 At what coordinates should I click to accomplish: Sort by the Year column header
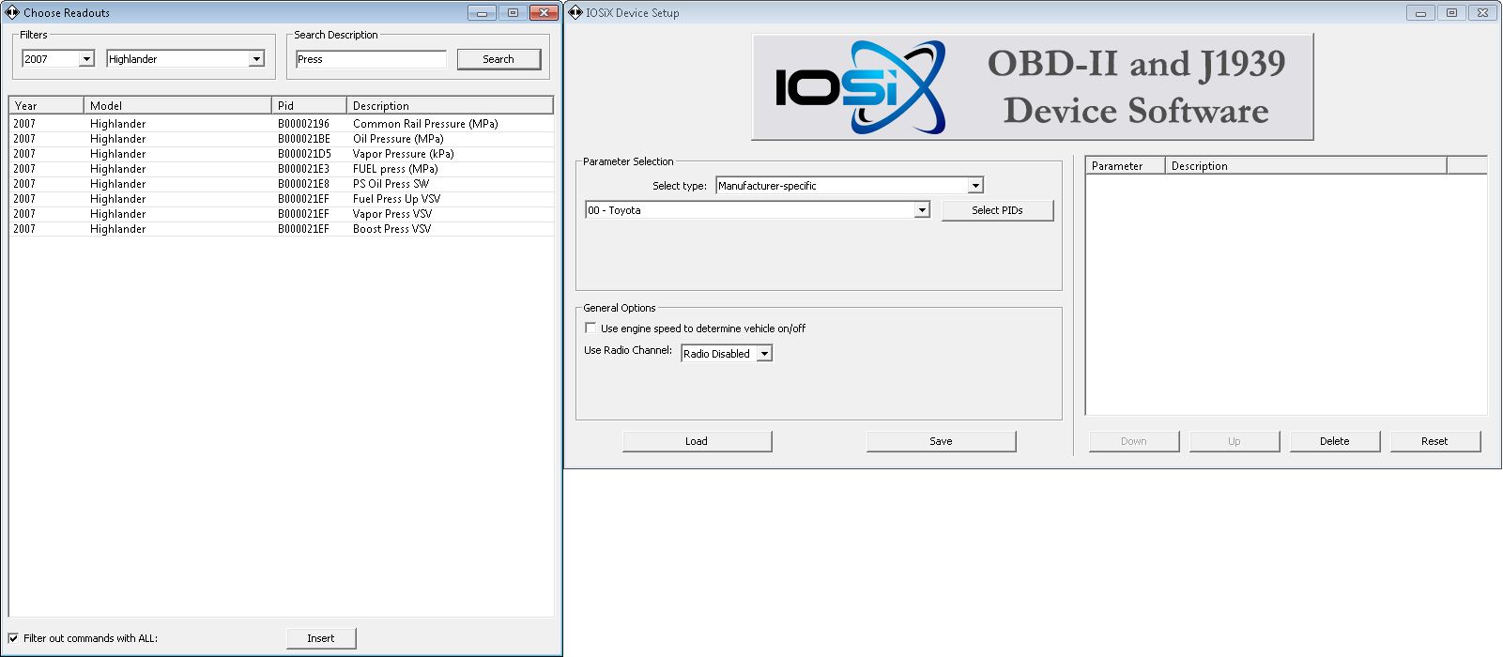pyautogui.click(x=46, y=106)
